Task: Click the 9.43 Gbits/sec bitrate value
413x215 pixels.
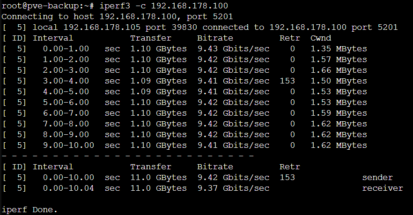Action: (x=233, y=49)
